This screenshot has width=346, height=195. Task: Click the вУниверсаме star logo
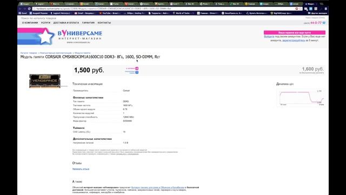(45, 36)
